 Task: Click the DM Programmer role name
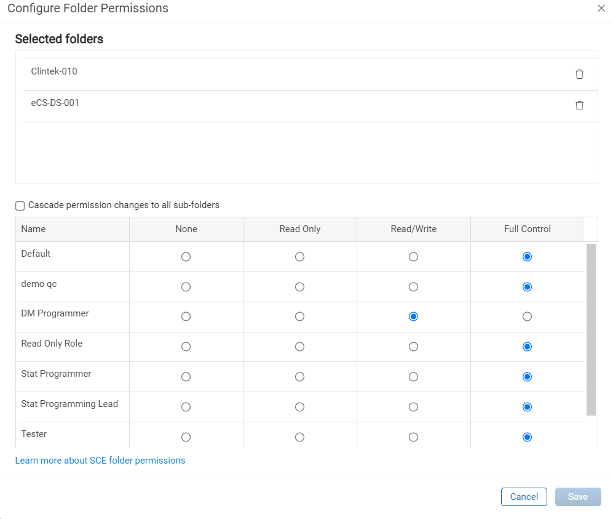55,313
